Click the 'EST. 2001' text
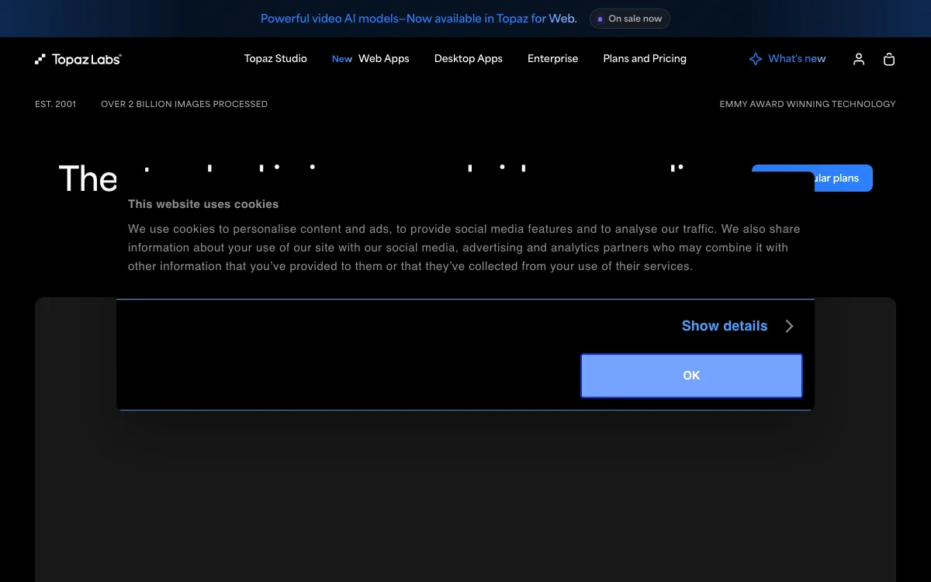 pyautogui.click(x=55, y=104)
